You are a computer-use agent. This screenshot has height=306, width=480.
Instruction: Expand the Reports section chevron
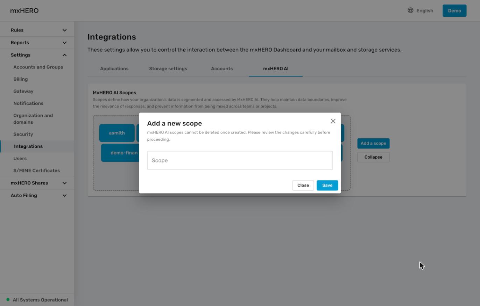pyautogui.click(x=64, y=43)
